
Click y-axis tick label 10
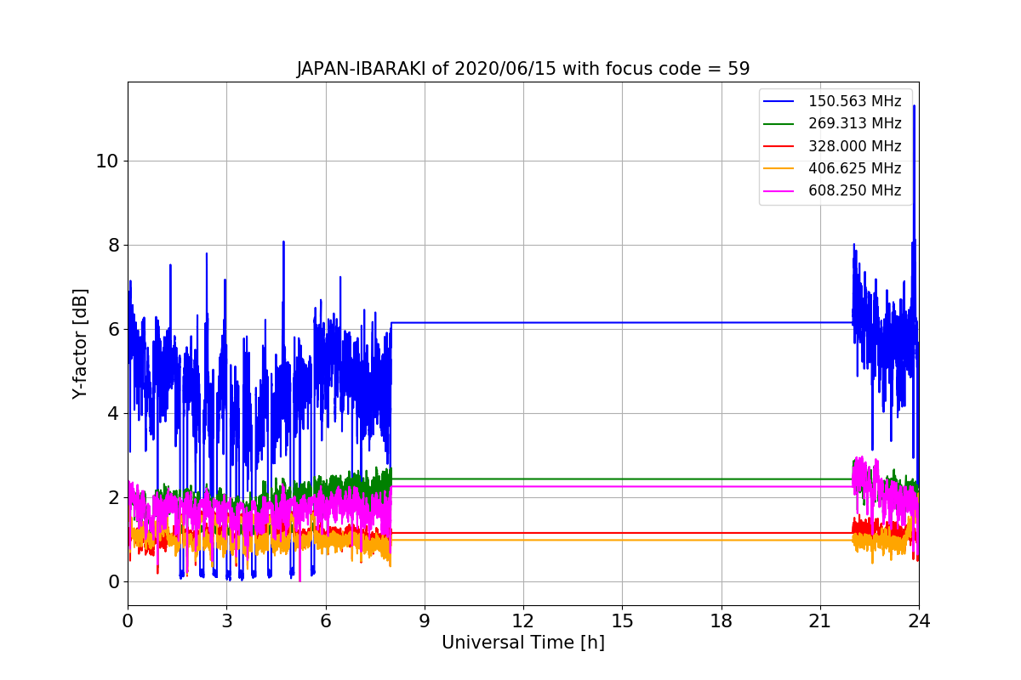tap(109, 161)
